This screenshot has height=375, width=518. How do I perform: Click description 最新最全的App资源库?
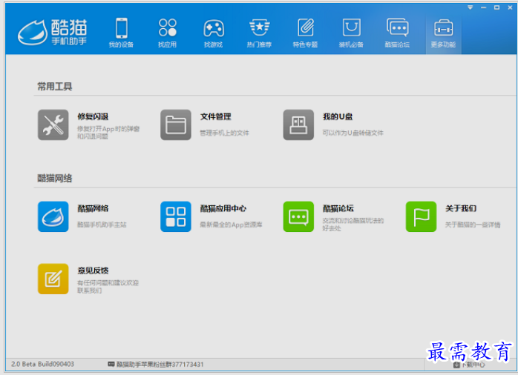click(231, 225)
